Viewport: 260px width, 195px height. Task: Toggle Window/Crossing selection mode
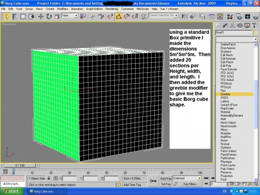[x=31, y=16]
